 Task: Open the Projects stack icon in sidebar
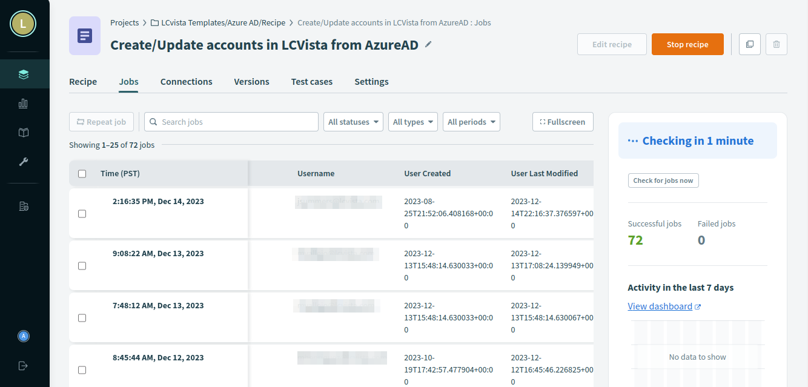pos(24,74)
